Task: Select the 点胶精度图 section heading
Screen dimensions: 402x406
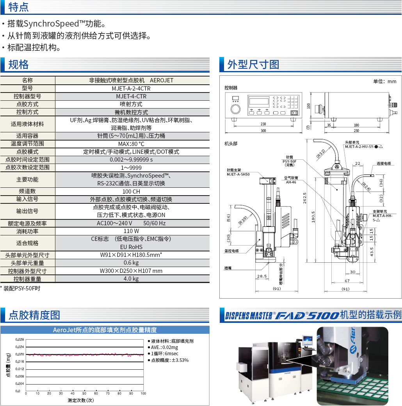Action: click(x=34, y=315)
